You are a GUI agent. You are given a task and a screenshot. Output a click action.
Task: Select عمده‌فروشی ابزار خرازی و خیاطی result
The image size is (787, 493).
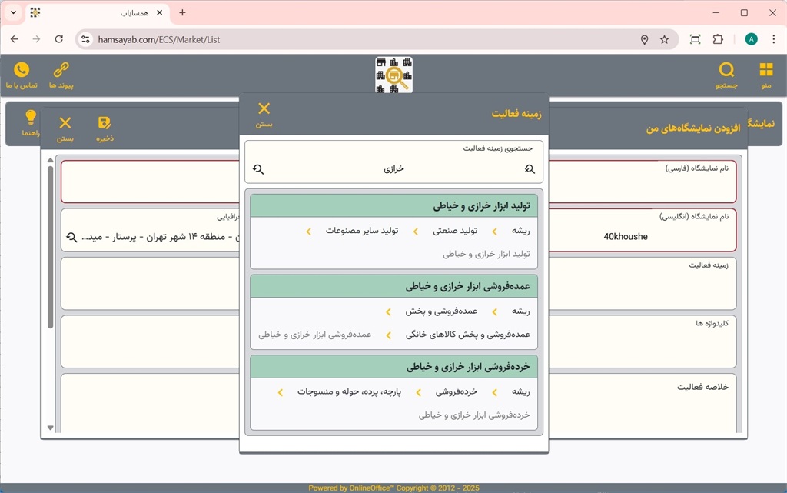(393, 287)
